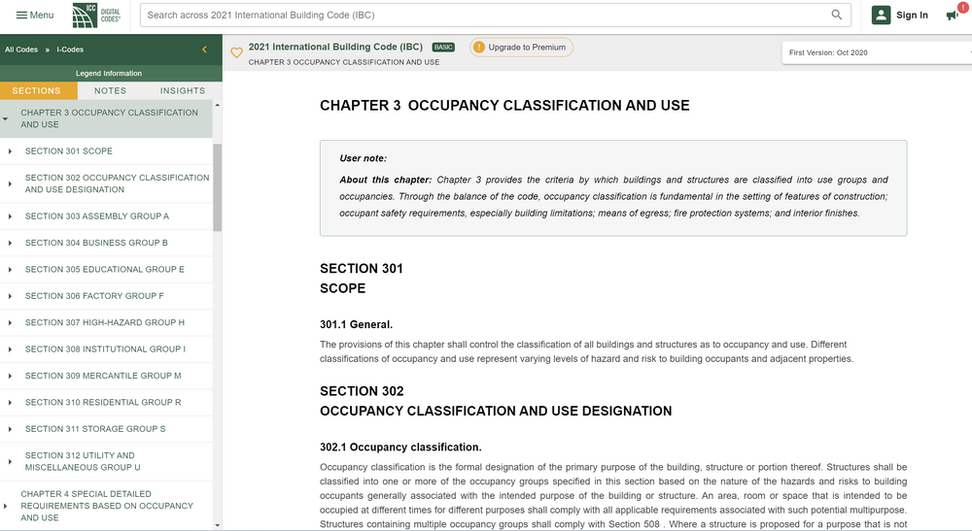The height and width of the screenshot is (531, 972).
Task: Click the Sign In user icon
Action: point(881,15)
